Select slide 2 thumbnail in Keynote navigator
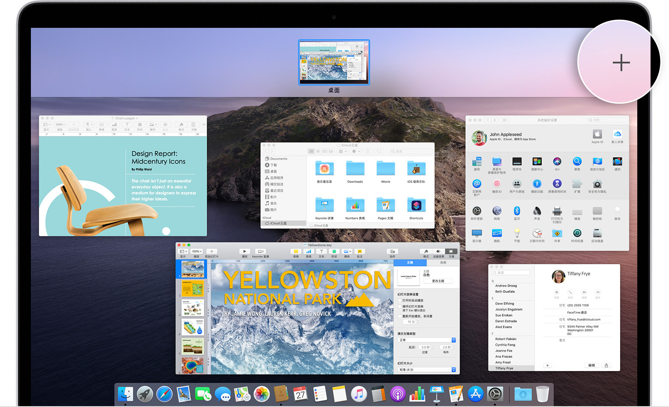 point(193,289)
